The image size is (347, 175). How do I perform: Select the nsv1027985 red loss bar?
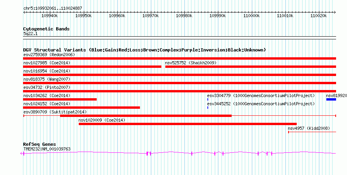click(x=92, y=67)
